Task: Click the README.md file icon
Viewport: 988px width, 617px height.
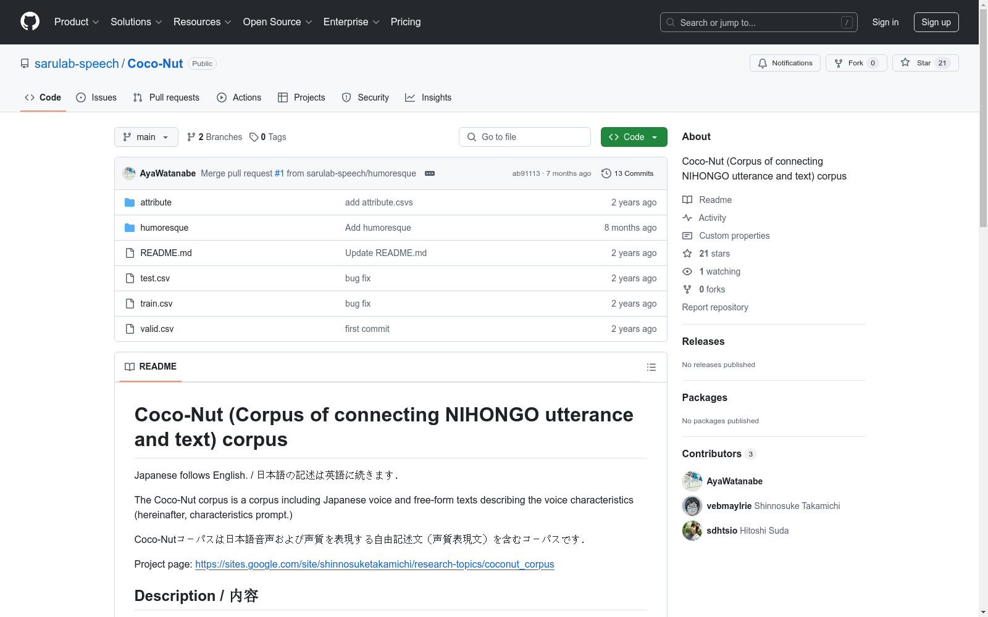Action: (x=130, y=253)
